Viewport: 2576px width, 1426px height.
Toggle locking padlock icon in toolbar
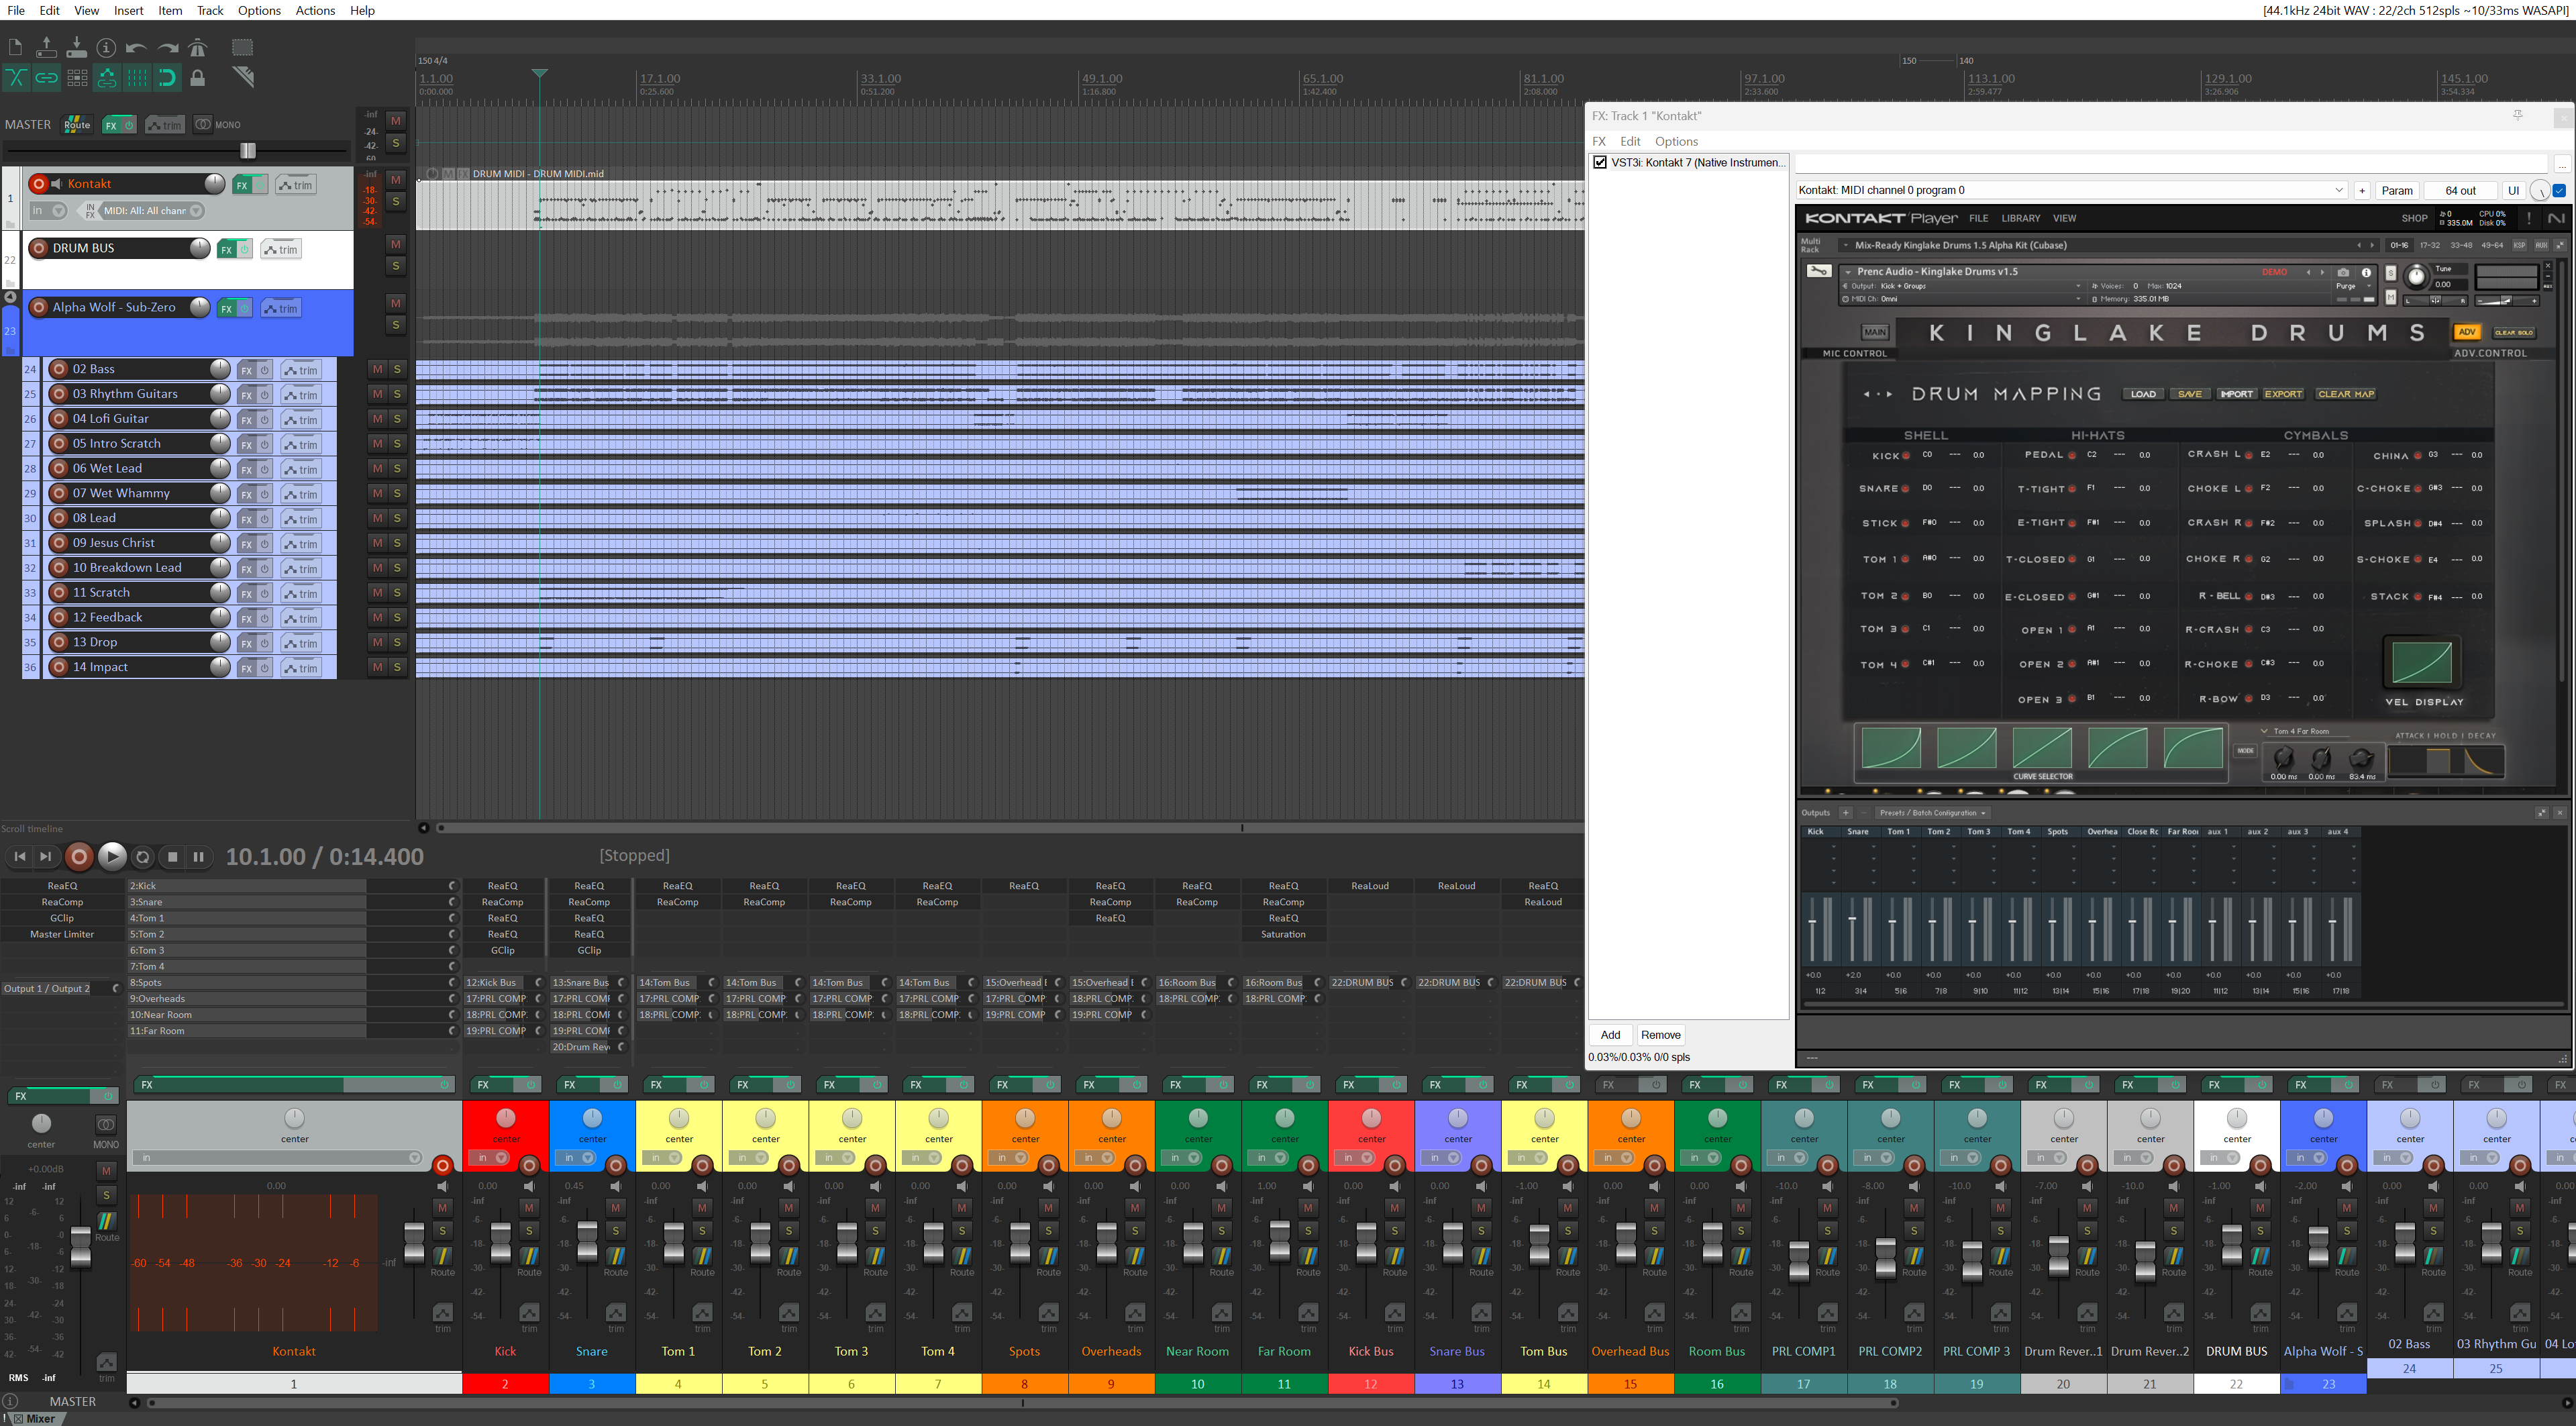197,77
